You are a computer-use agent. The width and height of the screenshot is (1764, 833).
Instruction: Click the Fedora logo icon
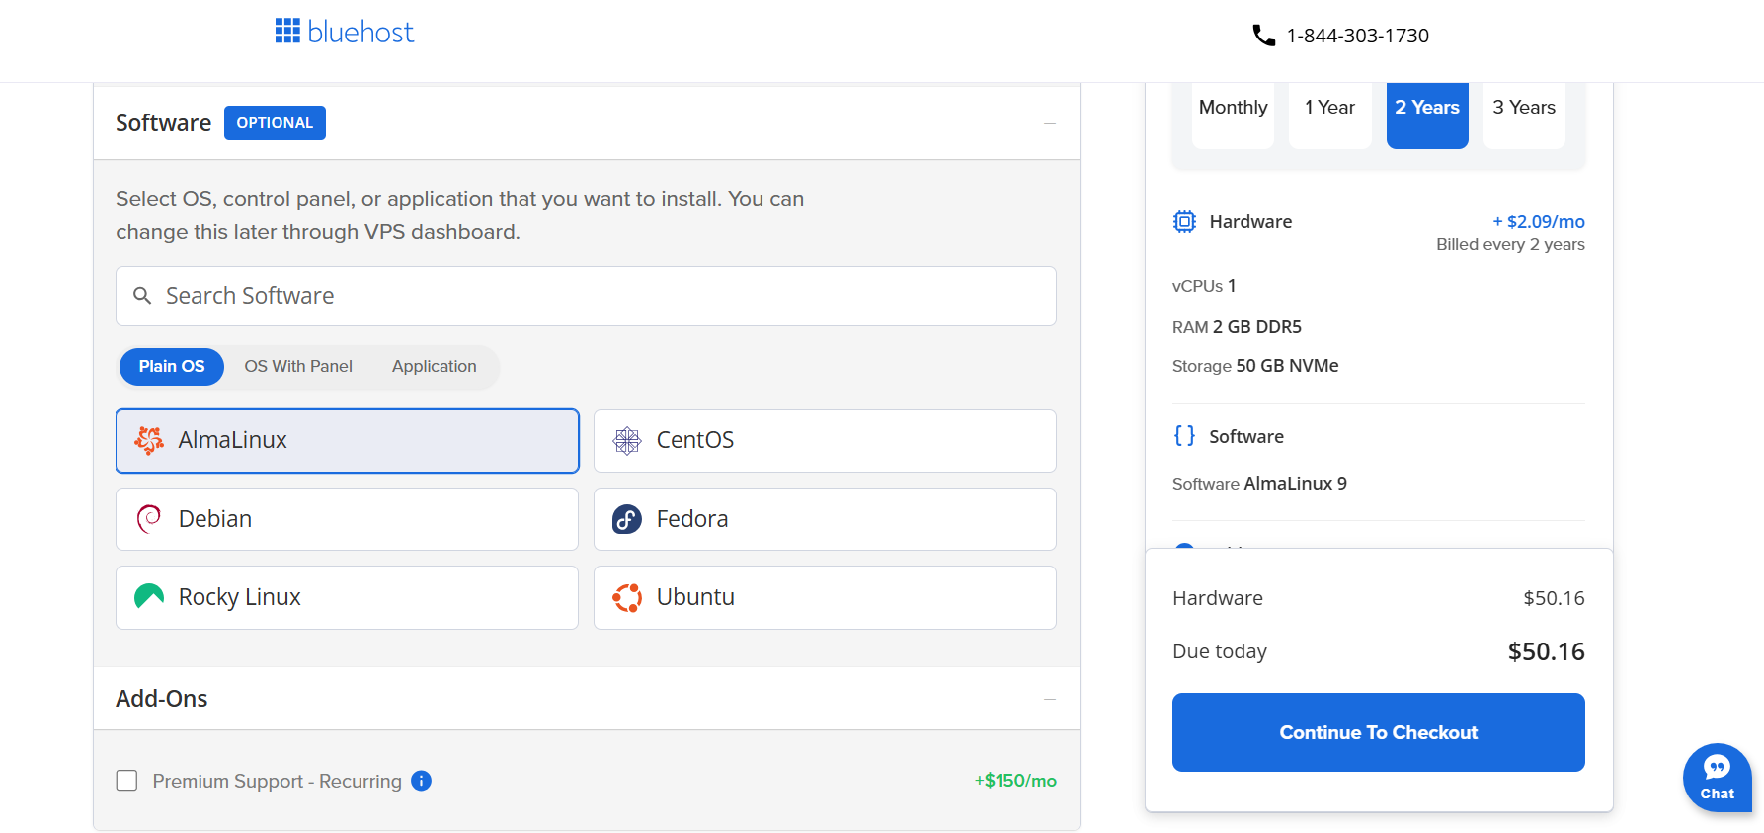click(627, 519)
